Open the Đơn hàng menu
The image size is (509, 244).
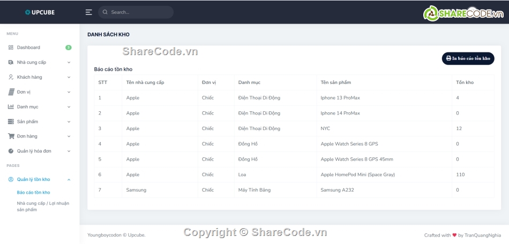click(40, 136)
